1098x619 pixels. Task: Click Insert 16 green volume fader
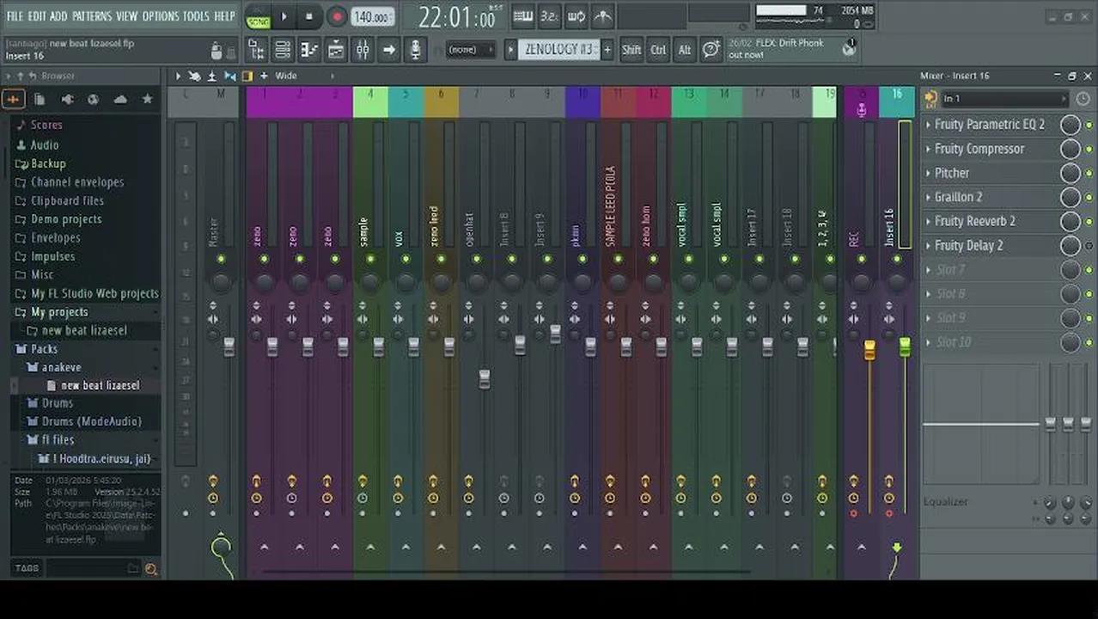tap(905, 347)
